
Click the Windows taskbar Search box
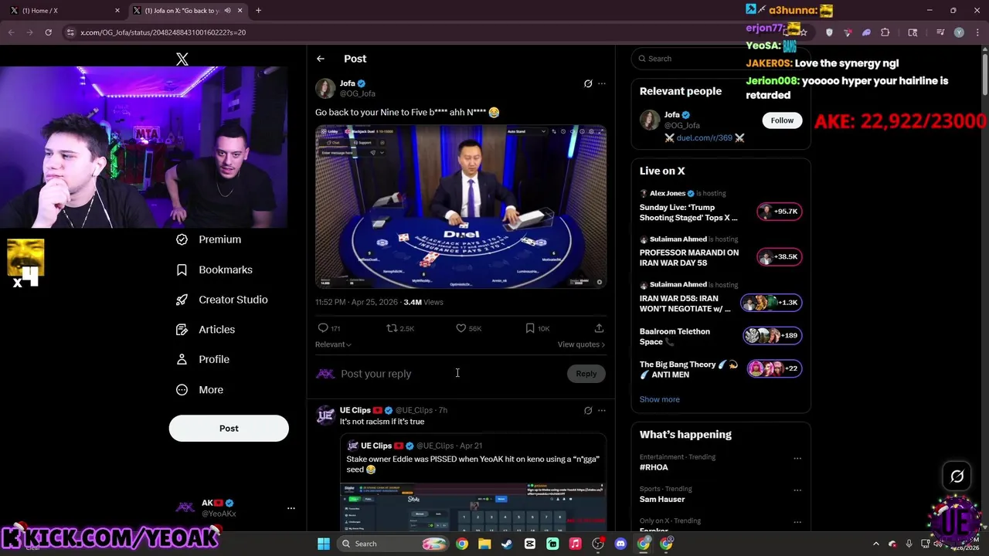(x=393, y=544)
